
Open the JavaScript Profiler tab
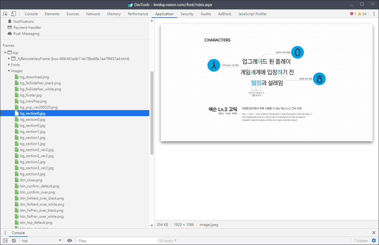tap(253, 14)
